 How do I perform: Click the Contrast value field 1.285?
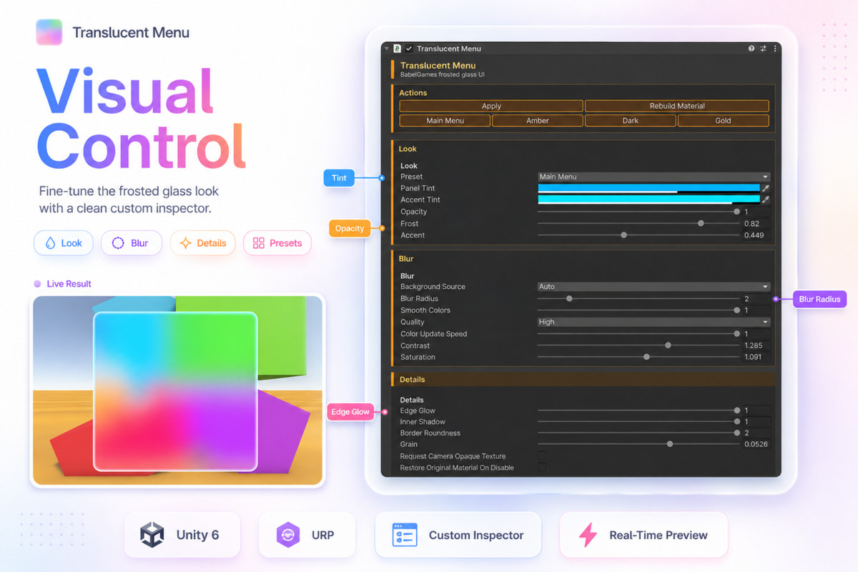point(756,345)
